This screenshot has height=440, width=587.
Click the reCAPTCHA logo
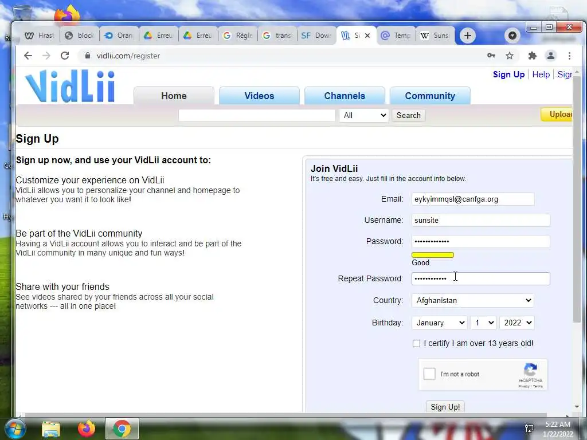530,370
